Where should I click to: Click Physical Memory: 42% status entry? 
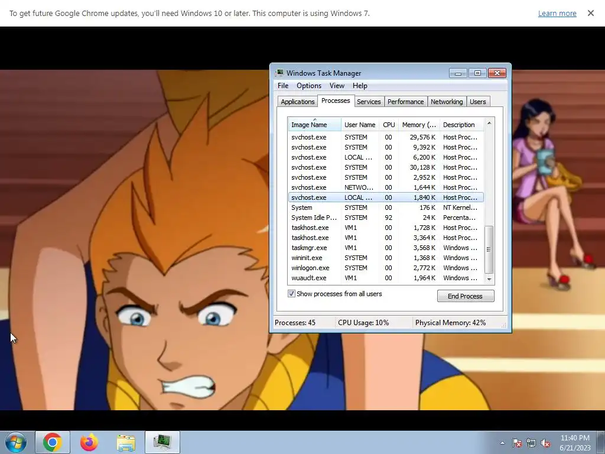click(451, 323)
